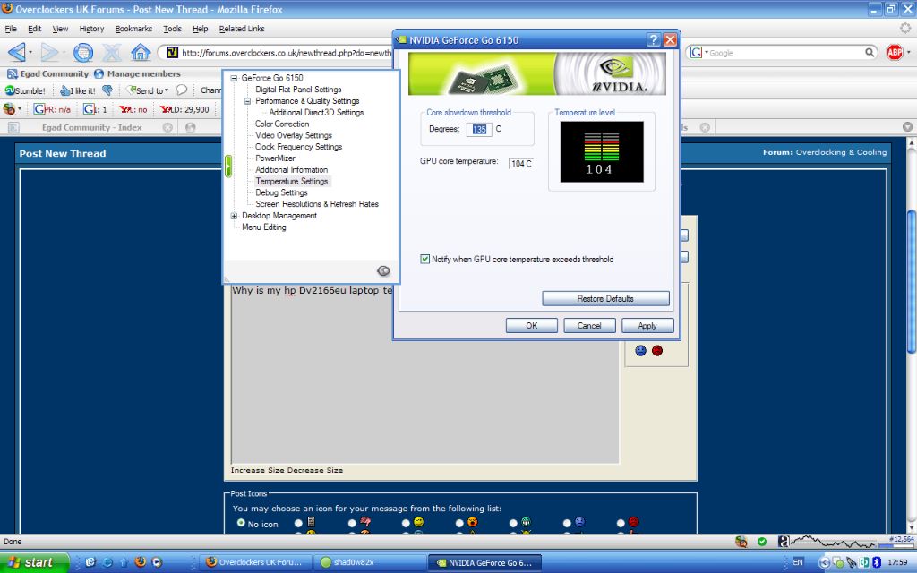Go to the Home page icon
This screenshot has width=917, height=573.
(x=141, y=52)
